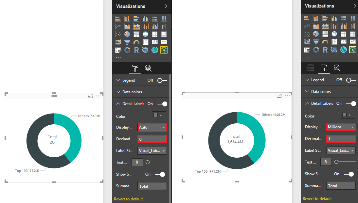
Task: Toggle Show S... switch in right pane
Action: point(349,174)
